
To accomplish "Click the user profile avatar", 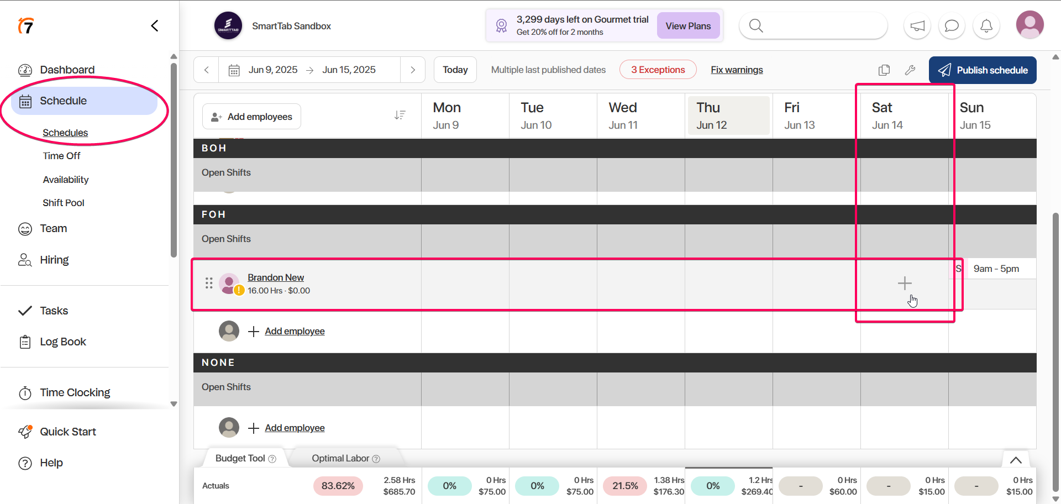I will click(x=1029, y=25).
